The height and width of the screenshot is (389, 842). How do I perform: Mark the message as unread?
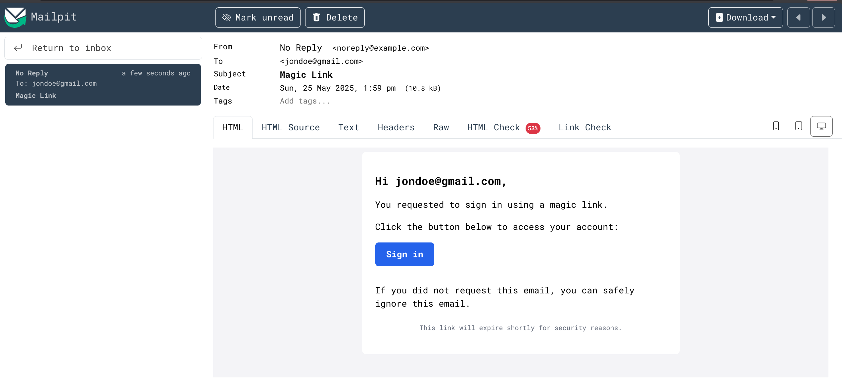258,18
